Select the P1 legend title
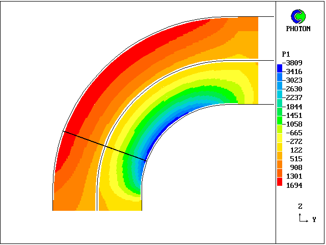The width and height of the screenshot is (326, 245). [286, 54]
